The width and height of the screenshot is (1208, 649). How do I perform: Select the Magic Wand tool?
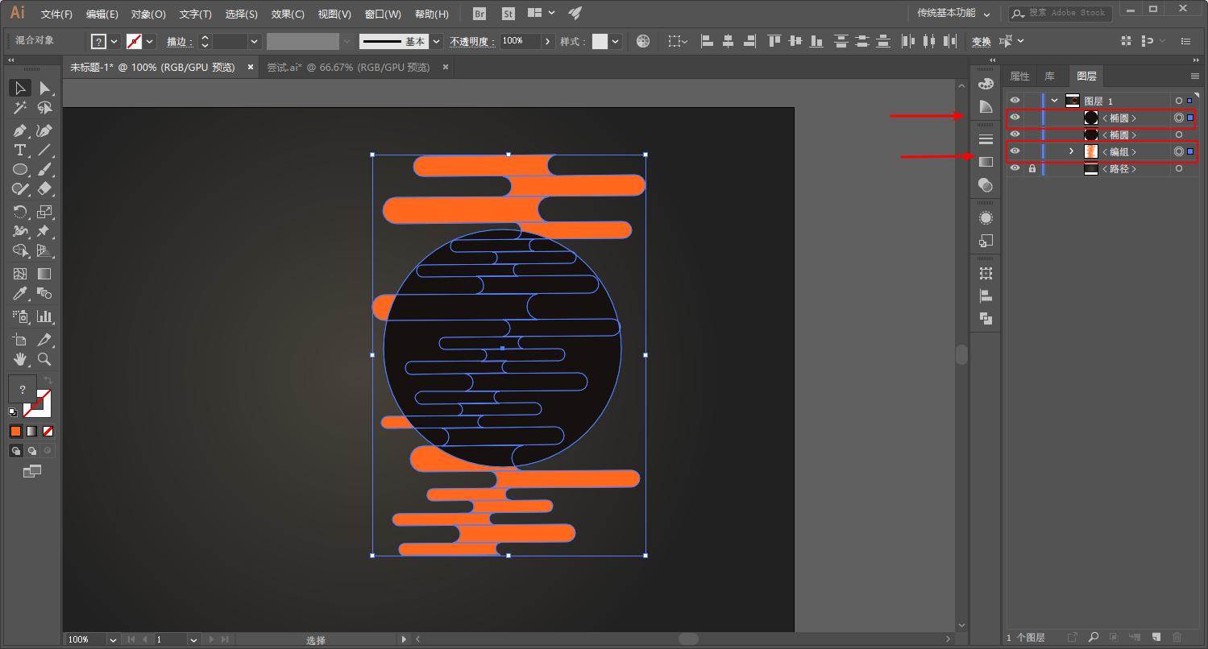point(20,107)
